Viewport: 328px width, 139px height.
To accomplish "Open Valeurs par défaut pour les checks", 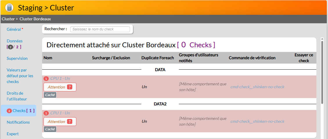I will [x=20, y=76].
